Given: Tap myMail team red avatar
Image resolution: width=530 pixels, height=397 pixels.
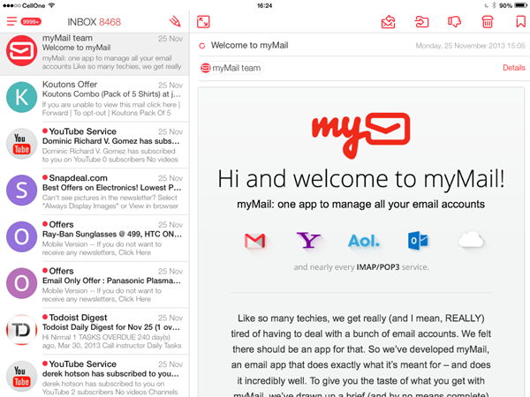Looking at the screenshot, I should [x=21, y=50].
